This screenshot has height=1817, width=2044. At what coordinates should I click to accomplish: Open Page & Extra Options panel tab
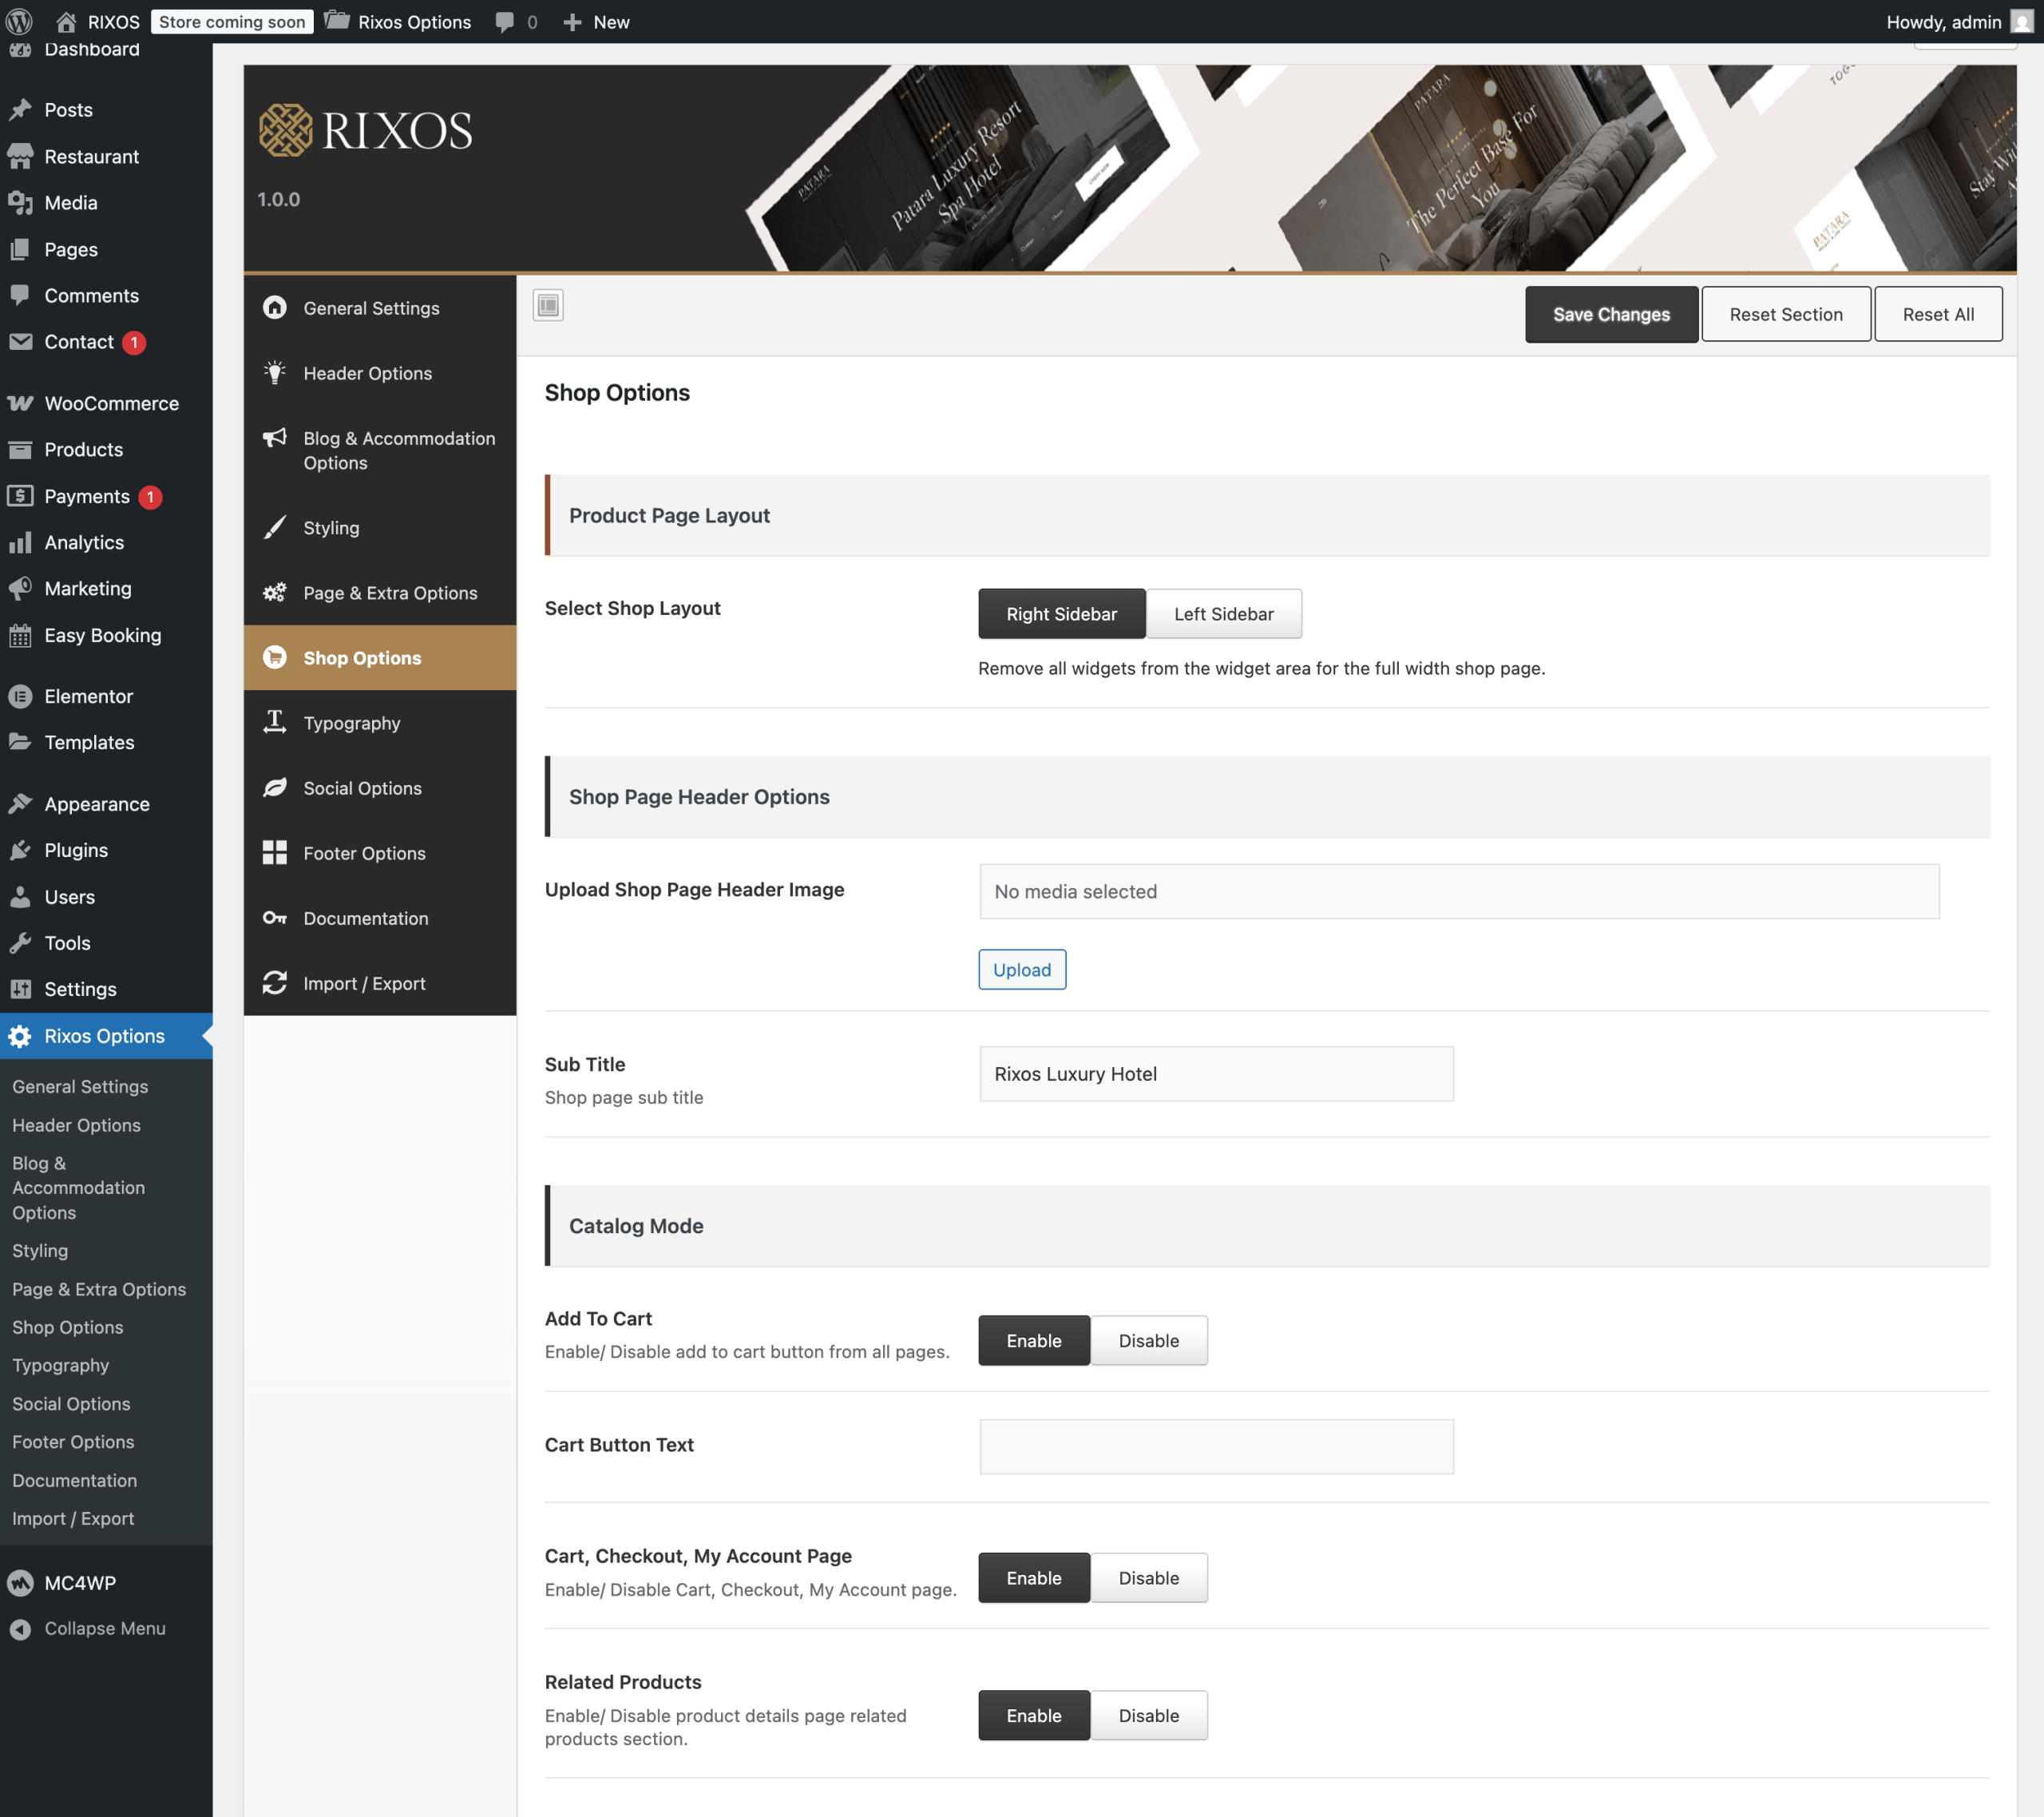[x=380, y=593]
